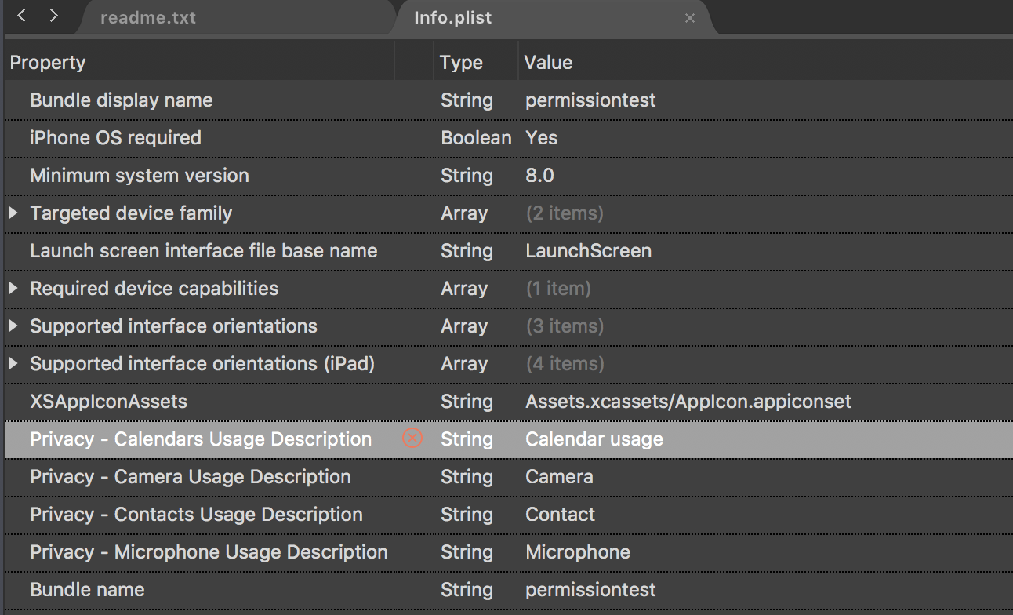Expand the Targeted device family array

tap(13, 213)
